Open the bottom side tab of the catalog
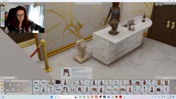 click(2, 92)
